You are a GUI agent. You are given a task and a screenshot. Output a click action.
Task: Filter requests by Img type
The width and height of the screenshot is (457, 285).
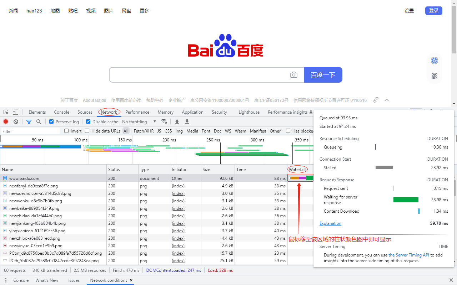click(179, 131)
